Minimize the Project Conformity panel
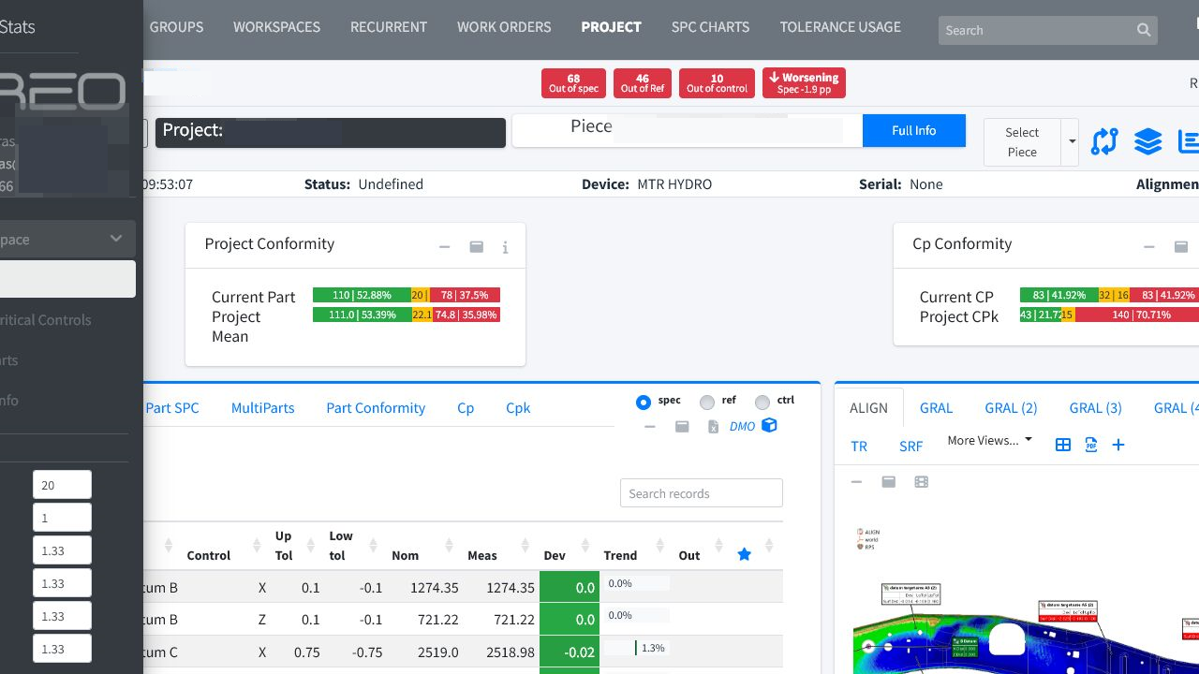Image resolution: width=1199 pixels, height=674 pixels. pyautogui.click(x=445, y=248)
